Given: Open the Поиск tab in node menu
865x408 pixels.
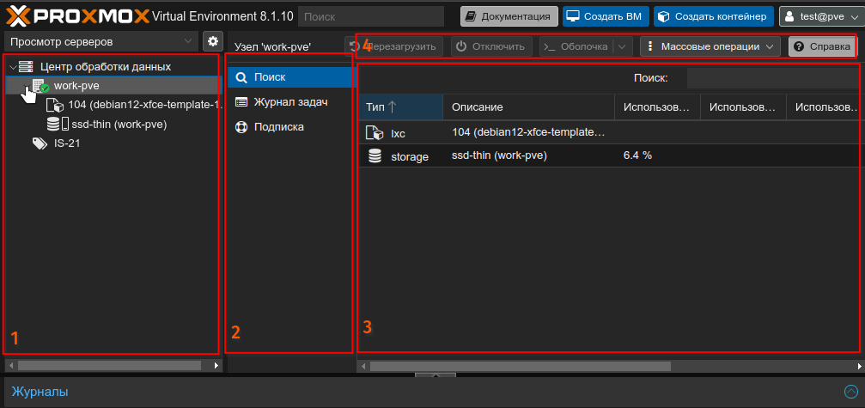Looking at the screenshot, I should (x=290, y=77).
